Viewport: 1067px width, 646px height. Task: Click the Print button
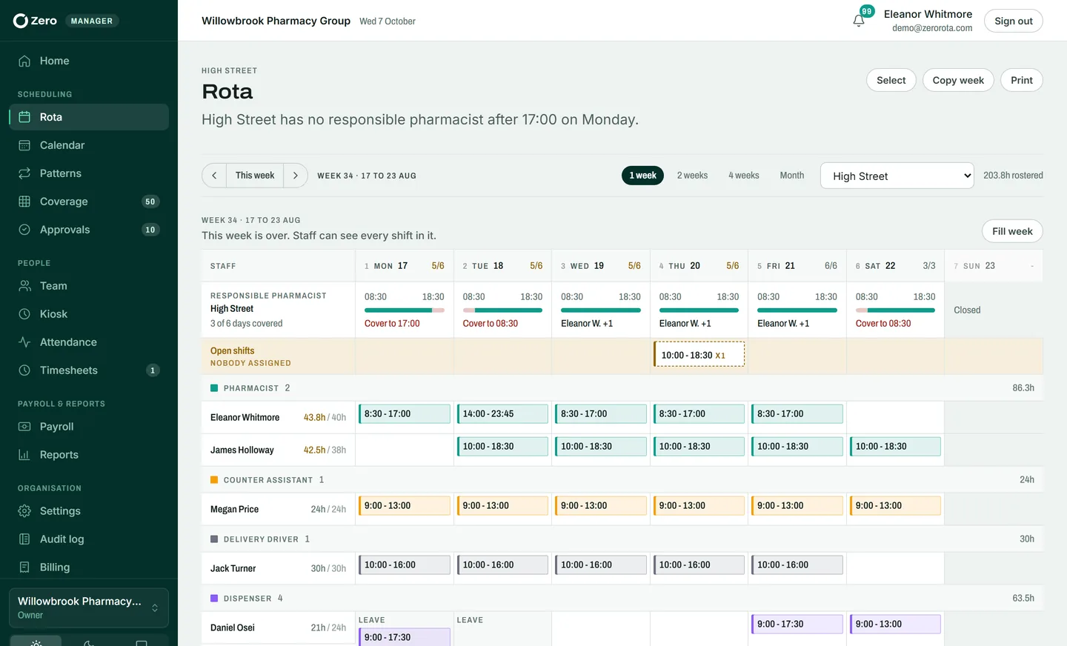(1021, 80)
